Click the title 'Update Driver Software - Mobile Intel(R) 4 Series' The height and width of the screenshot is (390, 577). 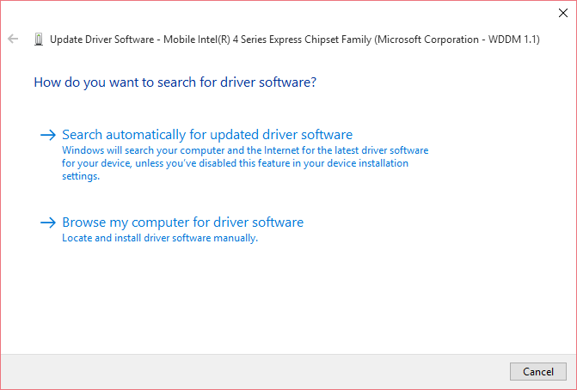(x=295, y=40)
